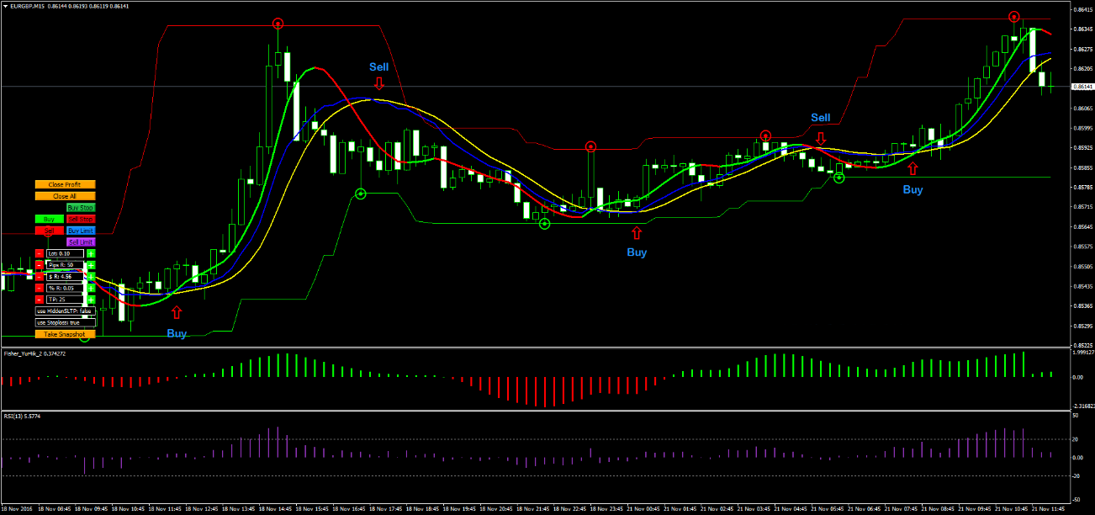The image size is (1095, 515).
Task: Click inside the "Lot: 0.10" input field
Action: [64, 253]
